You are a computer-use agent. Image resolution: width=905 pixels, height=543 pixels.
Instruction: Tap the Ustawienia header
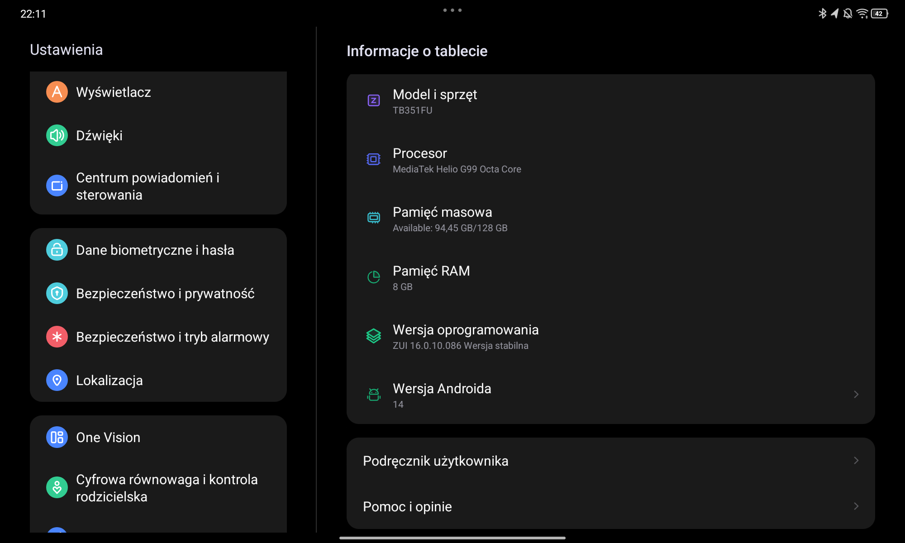point(67,50)
